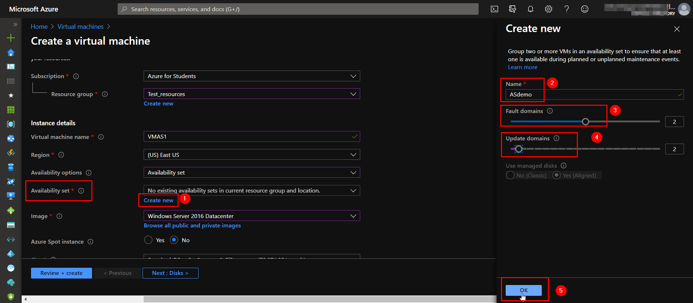693x303 pixels.
Task: Open Cloud Shell from the top bar
Action: (494, 9)
